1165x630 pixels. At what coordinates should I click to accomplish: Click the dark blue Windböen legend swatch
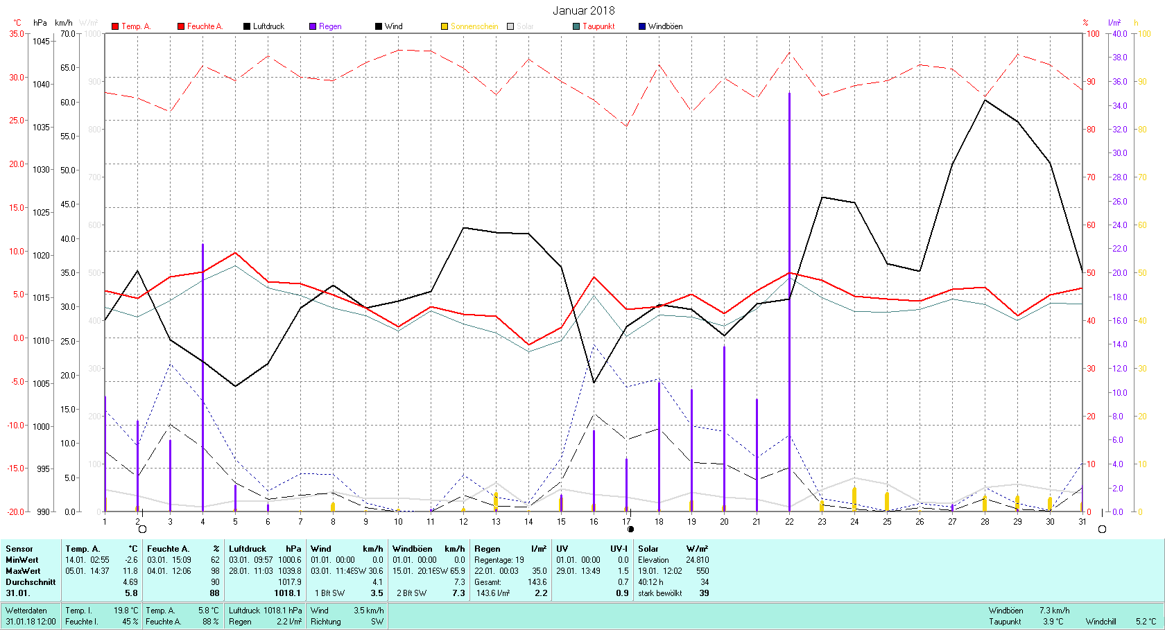point(642,26)
